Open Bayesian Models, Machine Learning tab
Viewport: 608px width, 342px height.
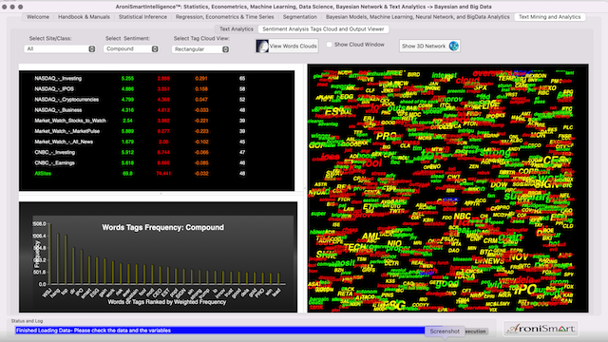coord(418,17)
